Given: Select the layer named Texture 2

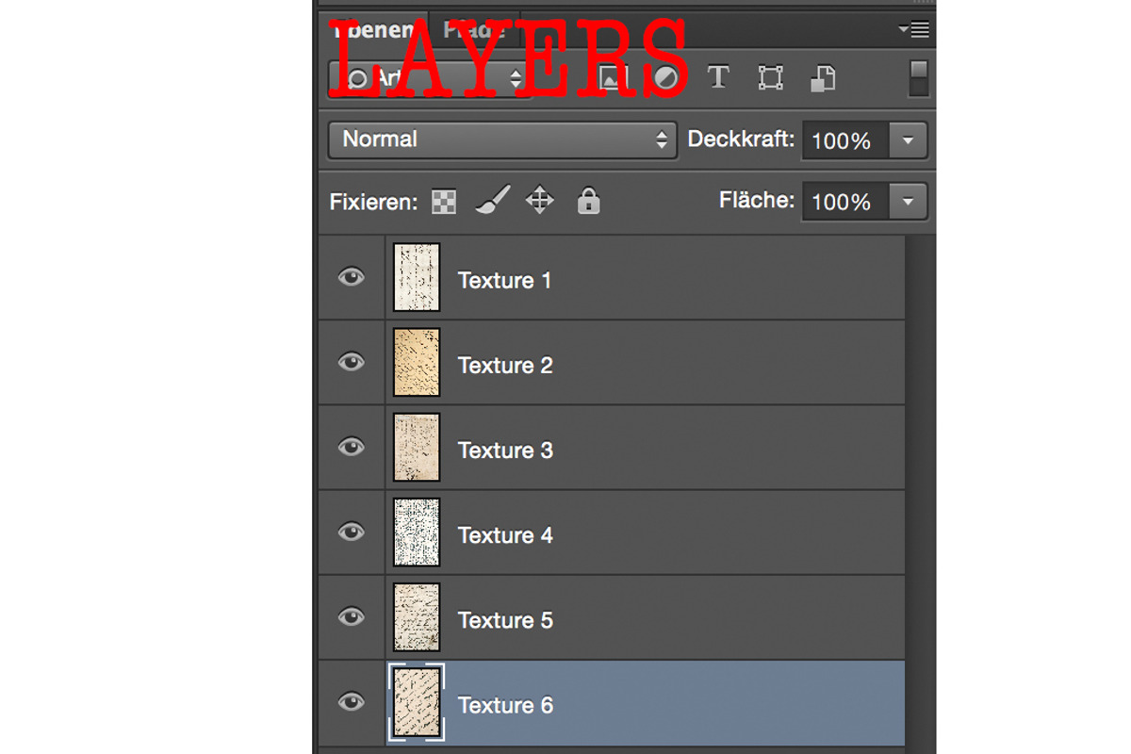Looking at the screenshot, I should (x=505, y=365).
